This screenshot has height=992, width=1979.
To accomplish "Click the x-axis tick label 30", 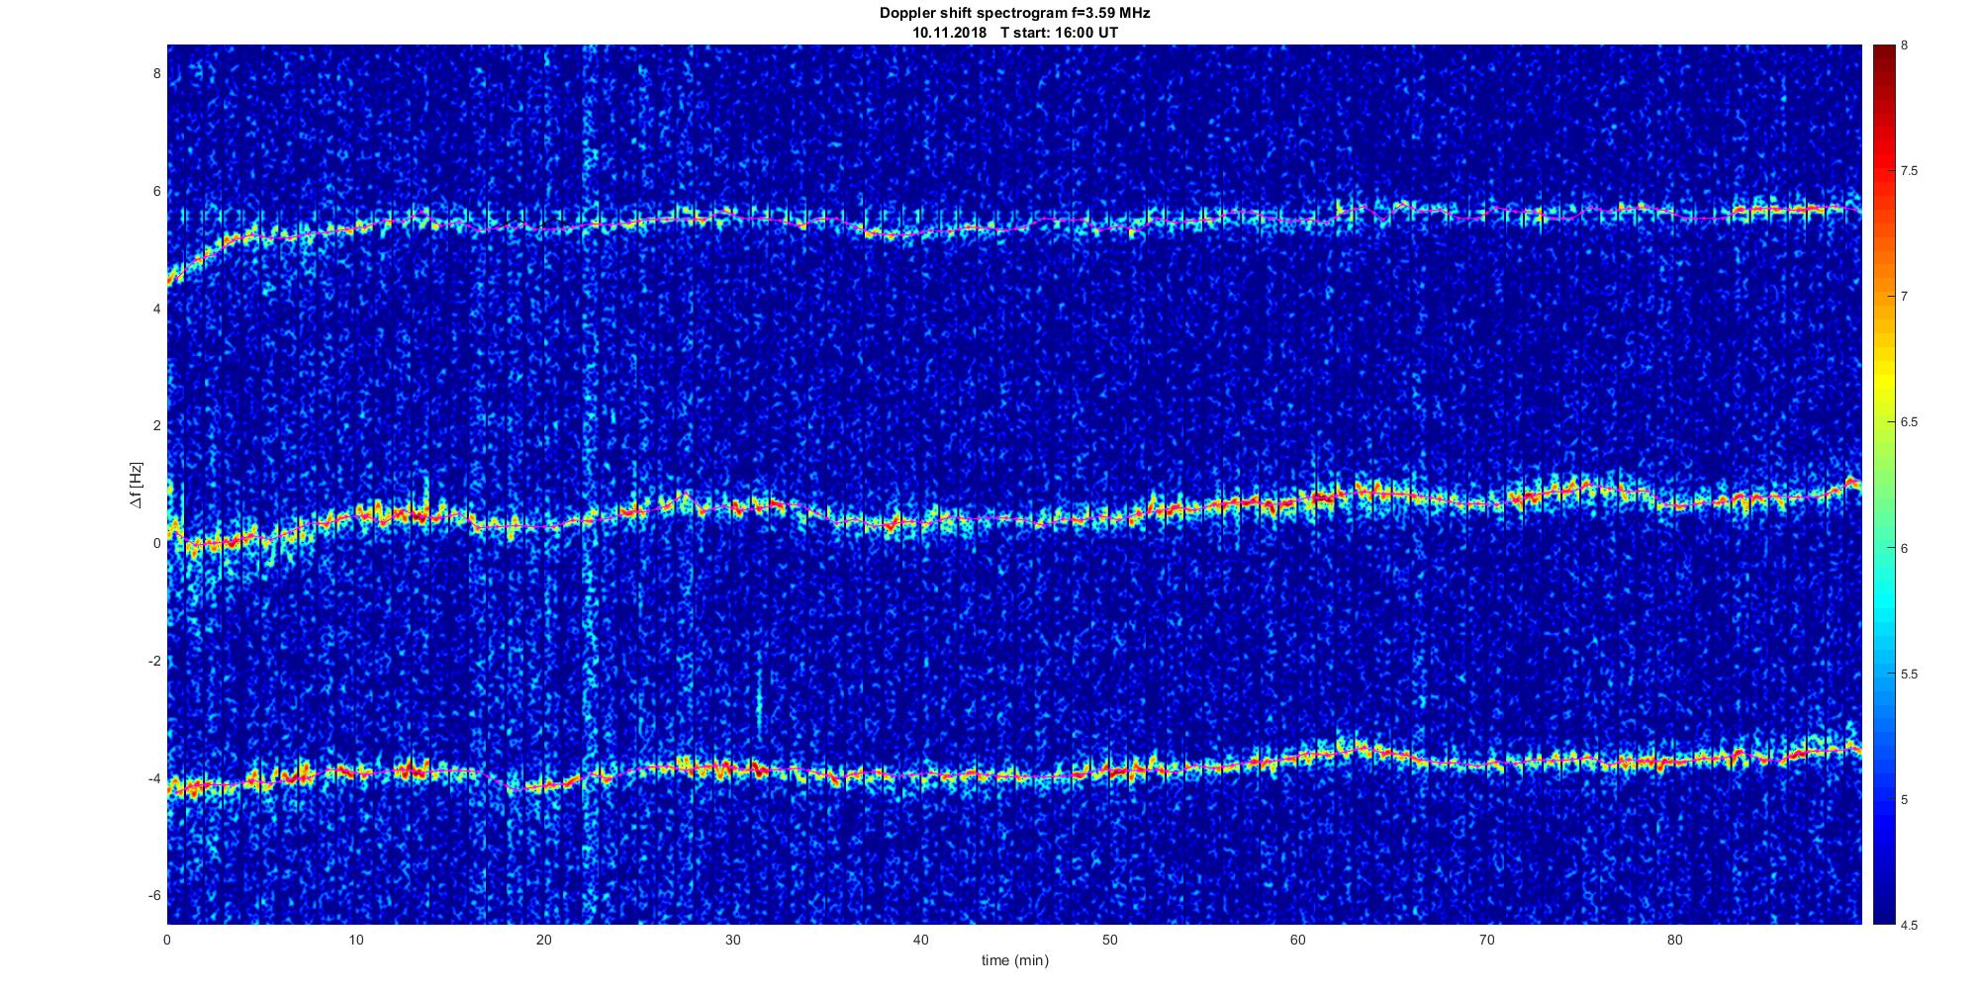I will coord(732,940).
